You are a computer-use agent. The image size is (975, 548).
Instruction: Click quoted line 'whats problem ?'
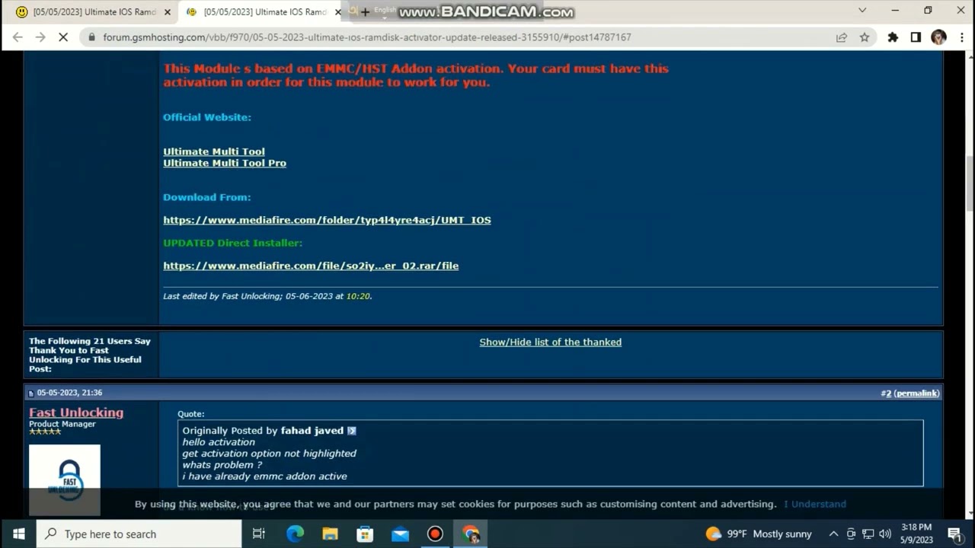[222, 465]
